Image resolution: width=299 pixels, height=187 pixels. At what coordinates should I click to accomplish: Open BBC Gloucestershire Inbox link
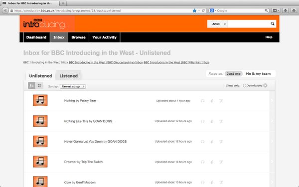106,62
